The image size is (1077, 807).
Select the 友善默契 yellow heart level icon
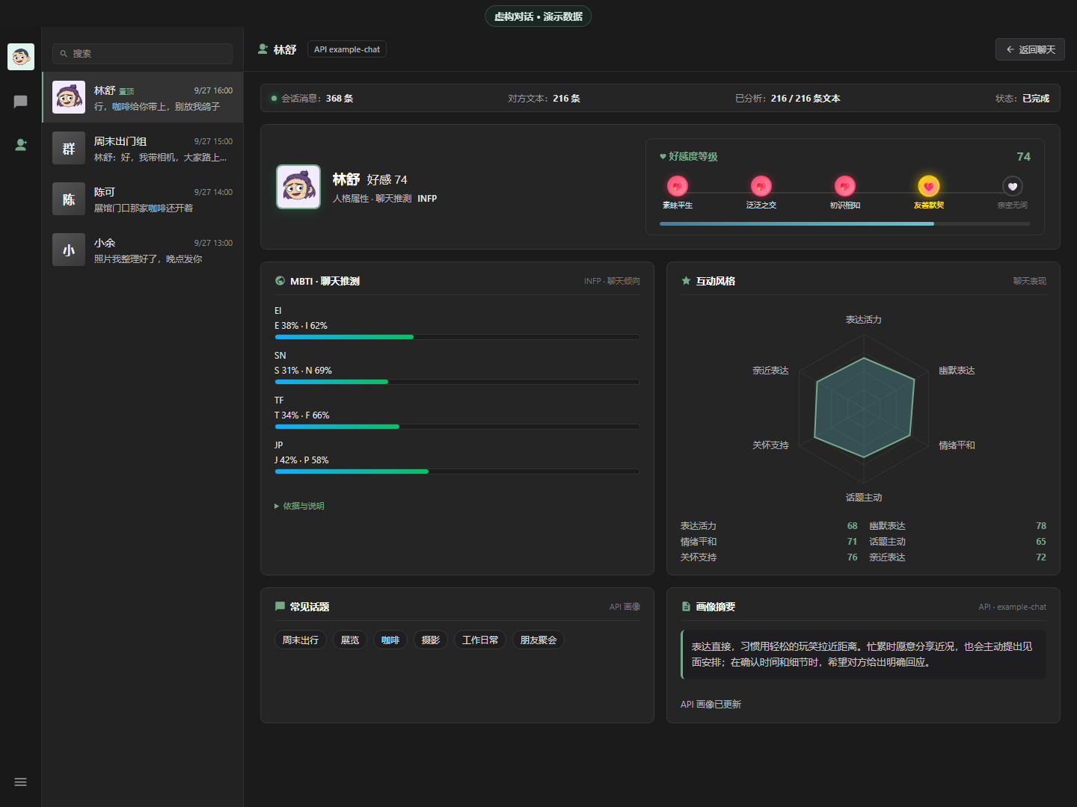pos(929,186)
